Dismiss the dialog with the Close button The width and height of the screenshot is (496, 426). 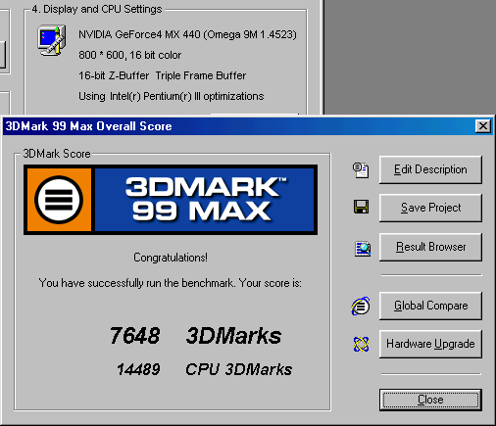pos(430,400)
